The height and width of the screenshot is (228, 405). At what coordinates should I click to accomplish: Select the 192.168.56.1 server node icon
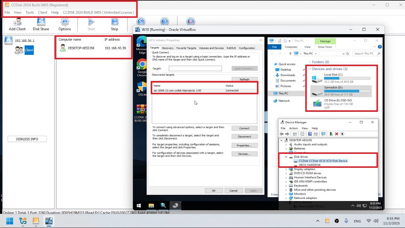tap(9, 41)
